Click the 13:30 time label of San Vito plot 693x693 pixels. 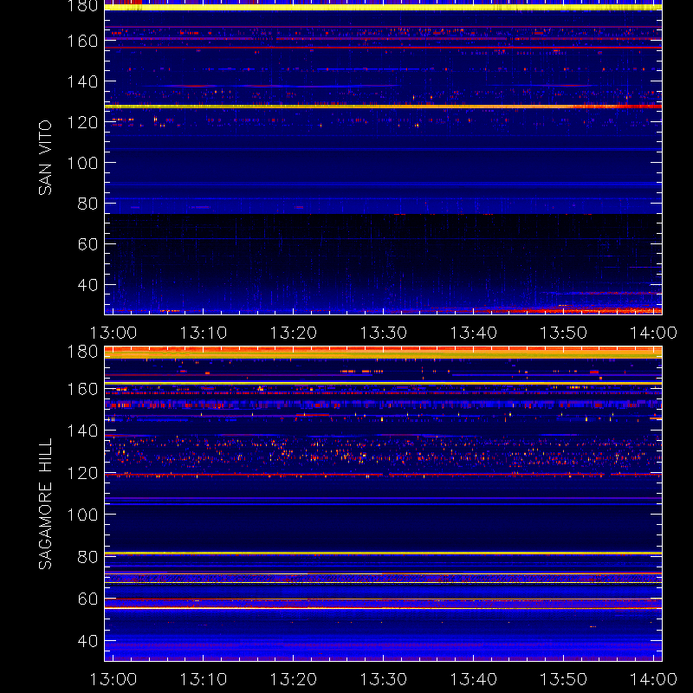click(x=384, y=333)
